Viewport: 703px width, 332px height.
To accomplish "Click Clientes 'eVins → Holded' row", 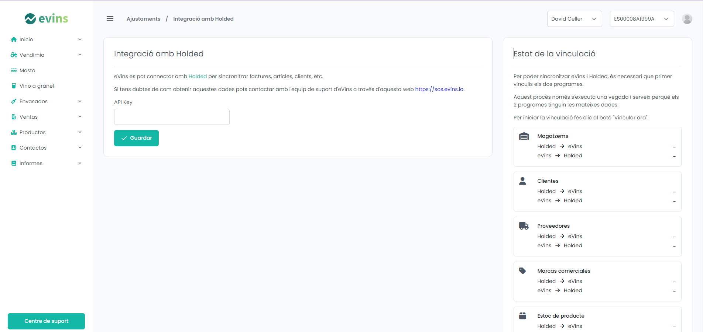I will [x=607, y=200].
